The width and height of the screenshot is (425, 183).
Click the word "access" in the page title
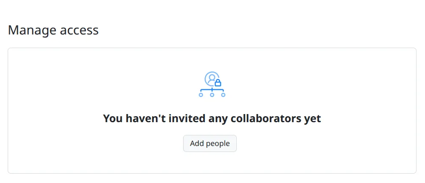point(79,31)
